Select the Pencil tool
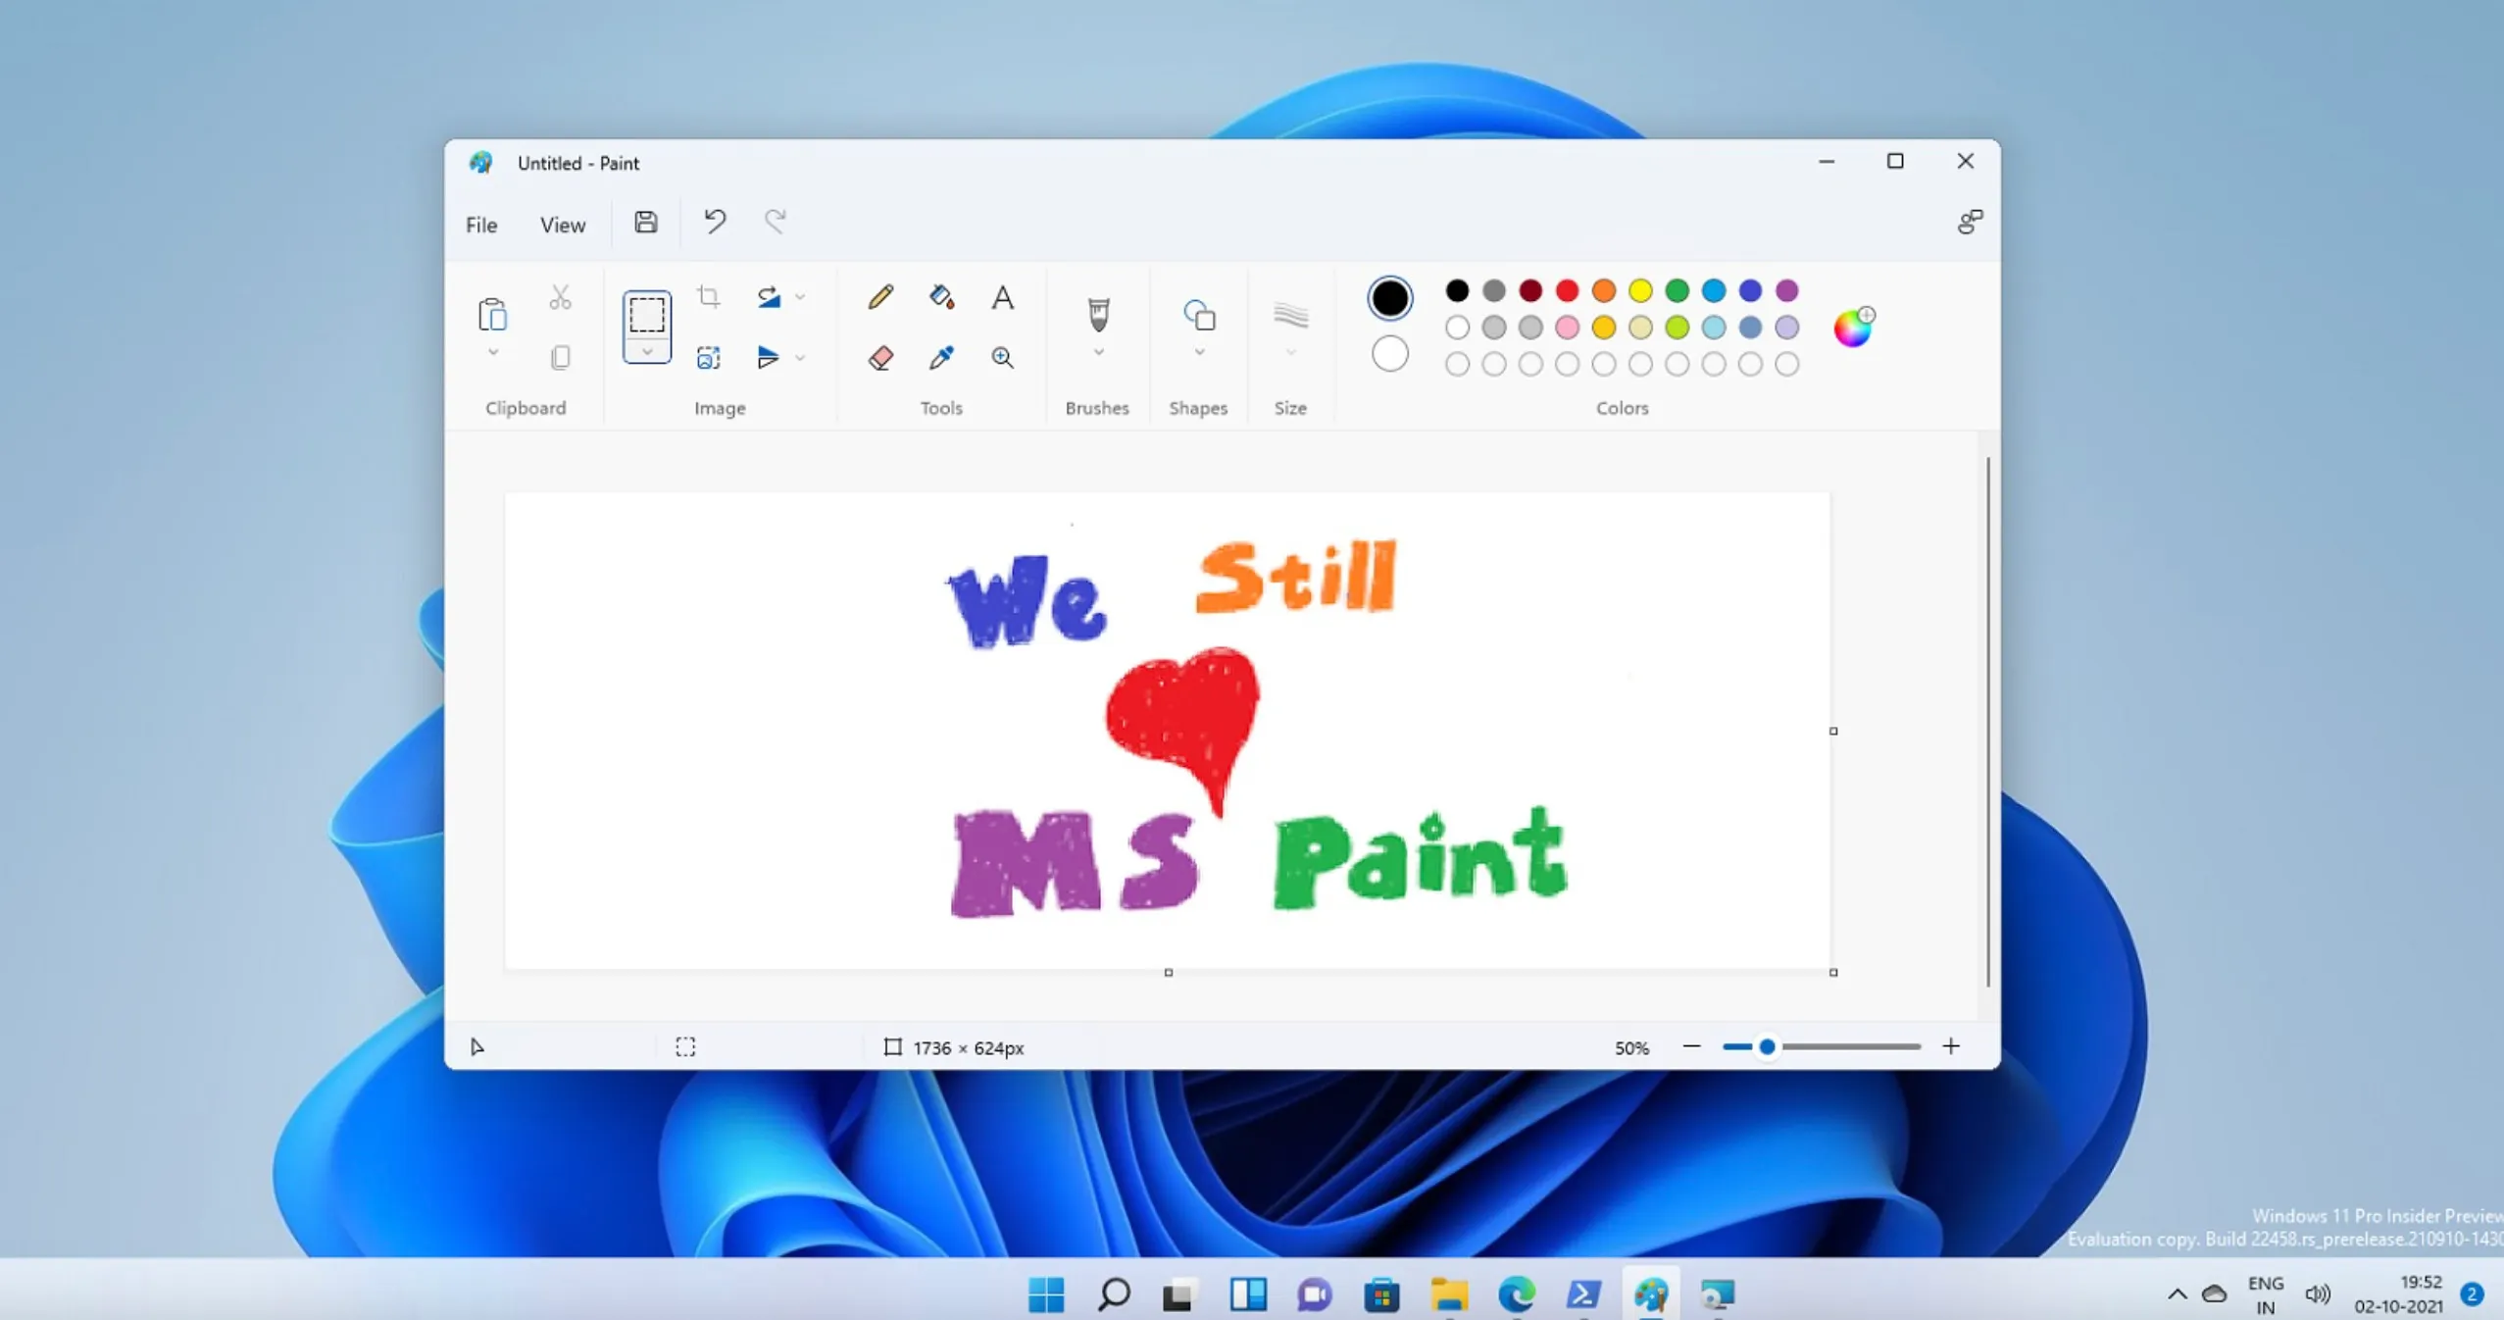 (x=879, y=296)
